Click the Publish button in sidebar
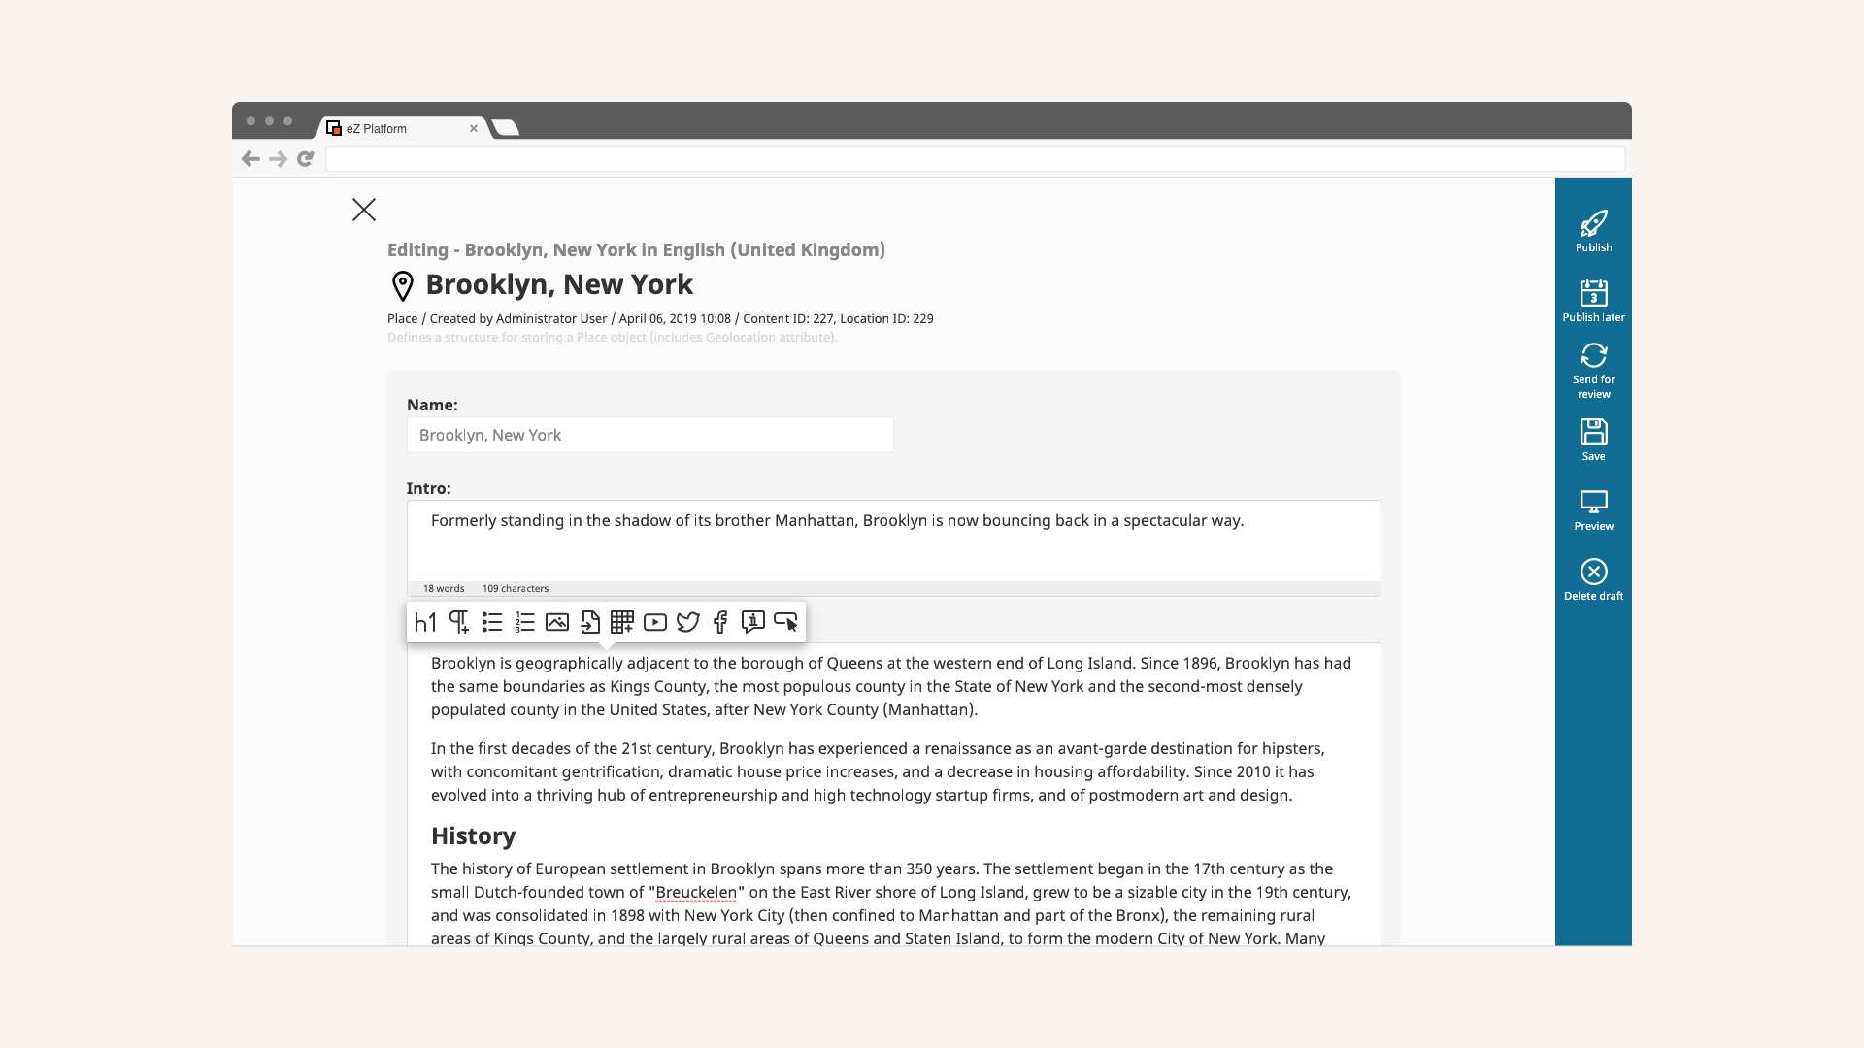1864x1048 pixels. point(1594,230)
